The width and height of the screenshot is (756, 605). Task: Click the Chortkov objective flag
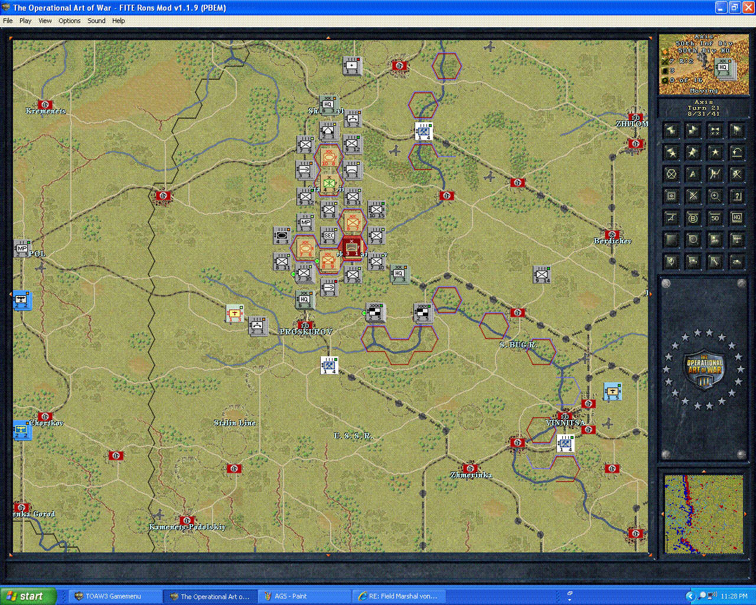point(45,416)
